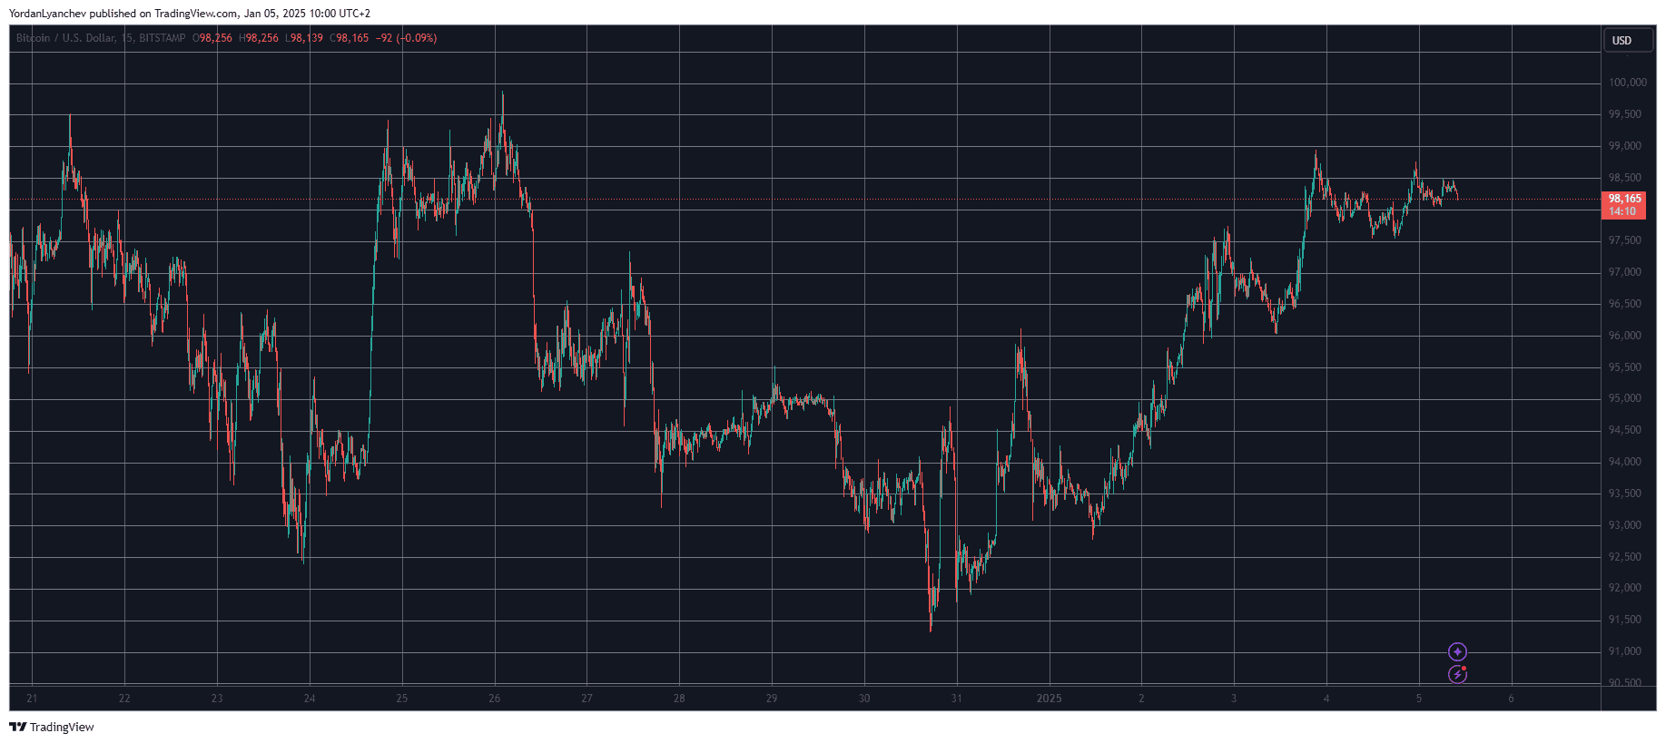Screen dimensions: 1666x743
Task: Click the change value −92 (−0.09%)
Action: [406, 38]
